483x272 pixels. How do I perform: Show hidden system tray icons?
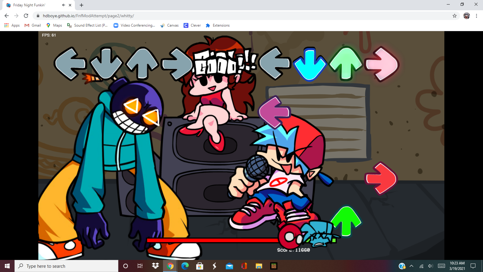pyautogui.click(x=411, y=266)
